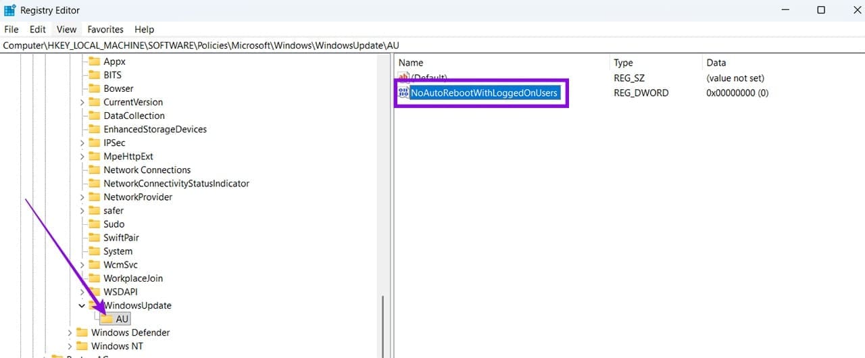Select the NetworkConnectivityStatusIndicator folder icon
The height and width of the screenshot is (358, 865).
[94, 183]
